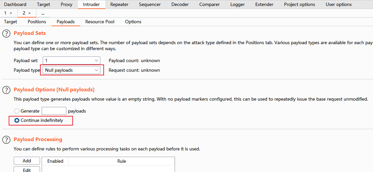Open the Payload Processing help icon
Screen dimensions: 373x172
6,139
